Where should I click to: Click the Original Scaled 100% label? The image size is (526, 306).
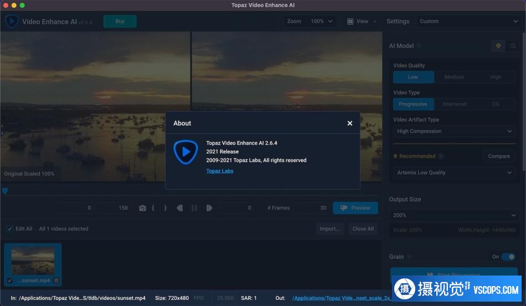[x=29, y=174]
